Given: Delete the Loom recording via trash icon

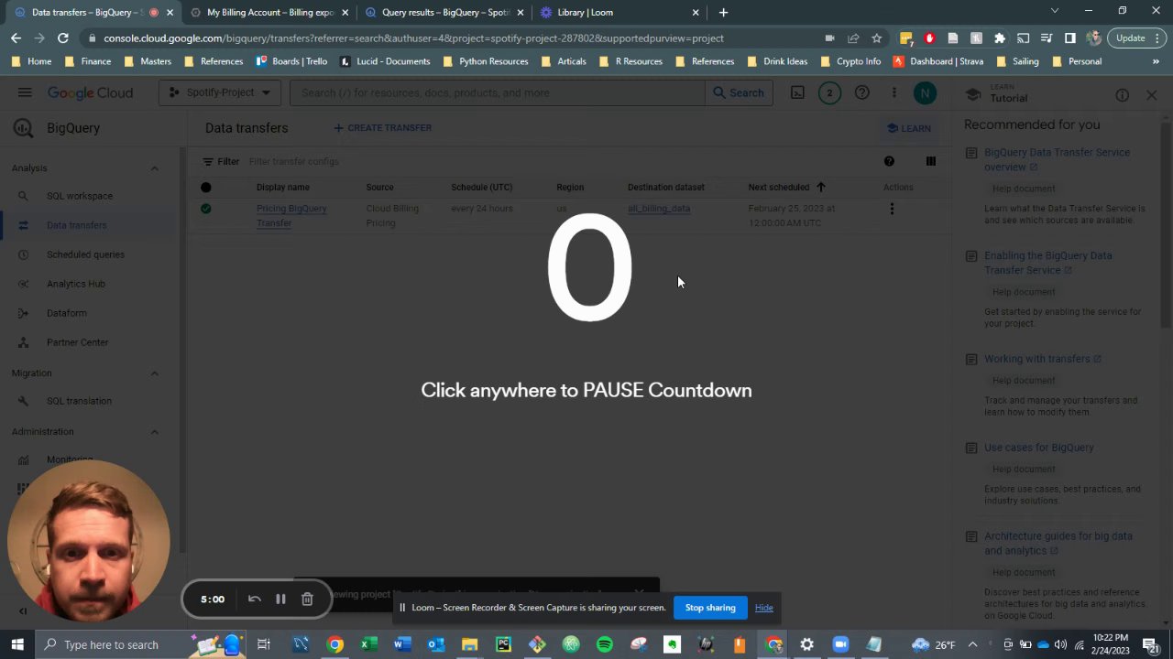Looking at the screenshot, I should 307,600.
